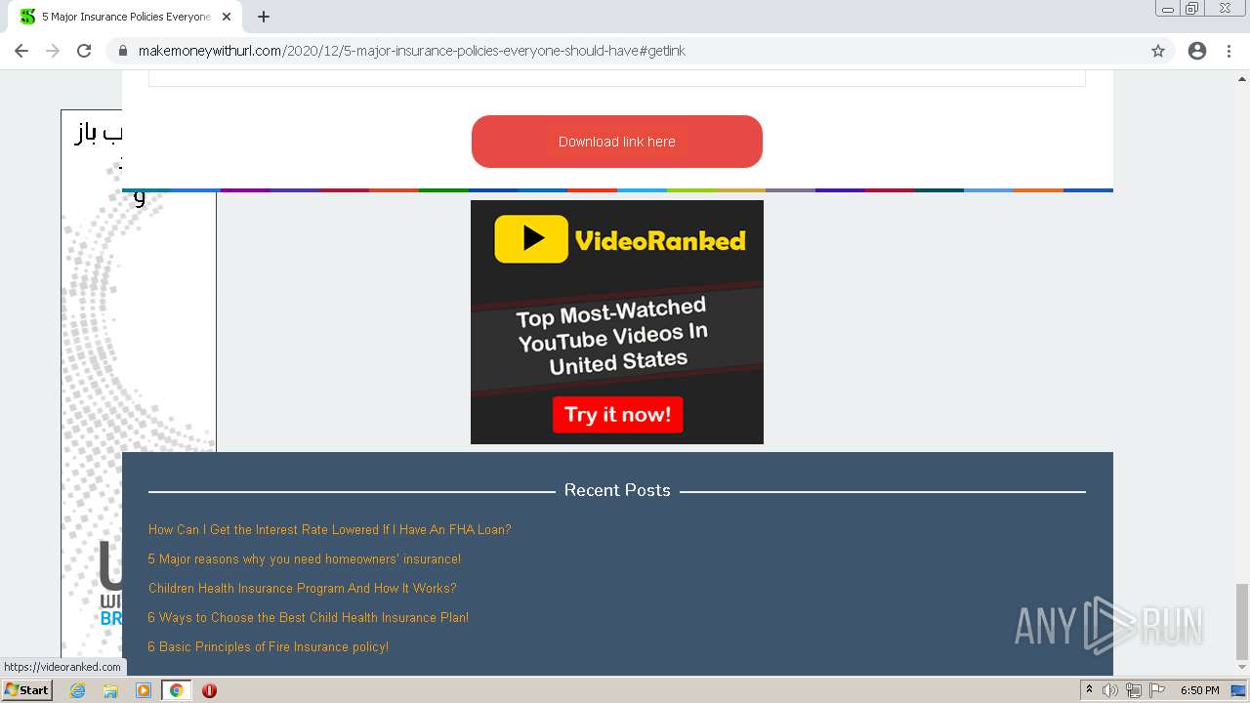This screenshot has height=703, width=1250.
Task: Open '6 Basic Principles of Fire Insurance policy!' post
Action: pyautogui.click(x=269, y=646)
